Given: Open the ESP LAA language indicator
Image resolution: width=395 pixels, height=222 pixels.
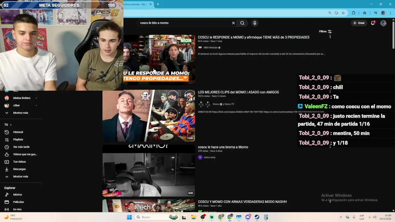Looking at the screenshot, I should (362, 217).
